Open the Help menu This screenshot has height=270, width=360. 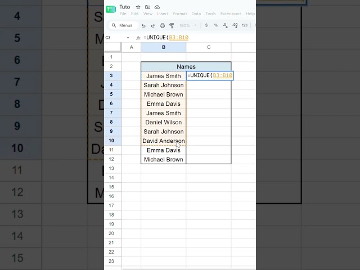pos(250,13)
